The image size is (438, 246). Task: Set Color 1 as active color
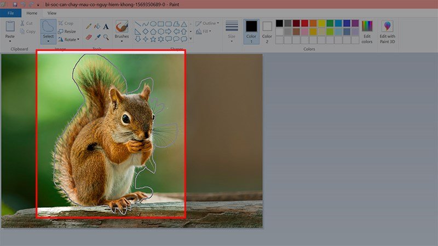[251, 32]
